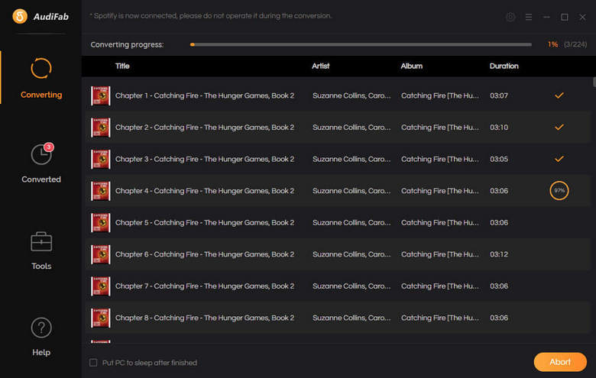Viewport: 596px width, 378px height.
Task: Click Chapter 2 duration 03:10
Action: 499,128
